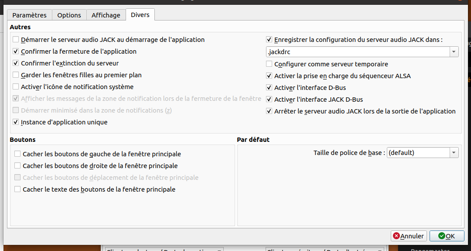Click the .jackdrc text field
Viewport: 471px width, 251px height.
(x=358, y=52)
